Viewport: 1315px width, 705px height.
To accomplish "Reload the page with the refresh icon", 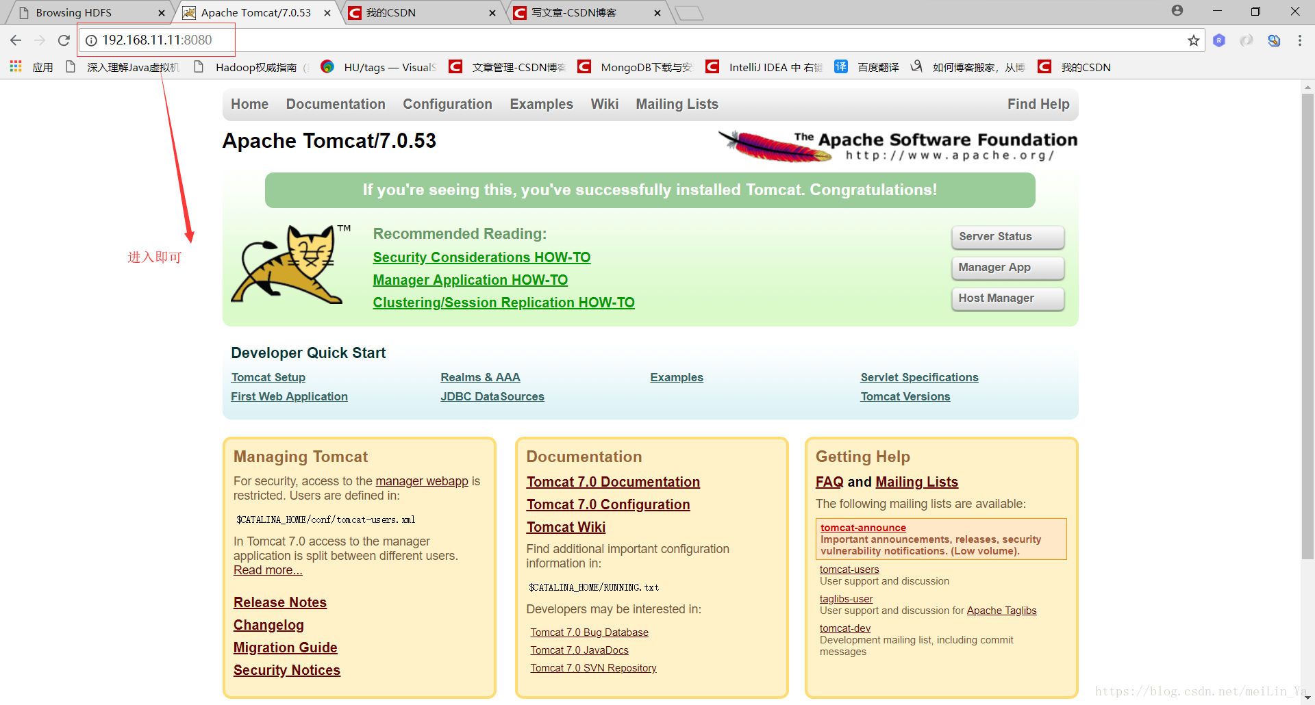I will click(x=64, y=40).
